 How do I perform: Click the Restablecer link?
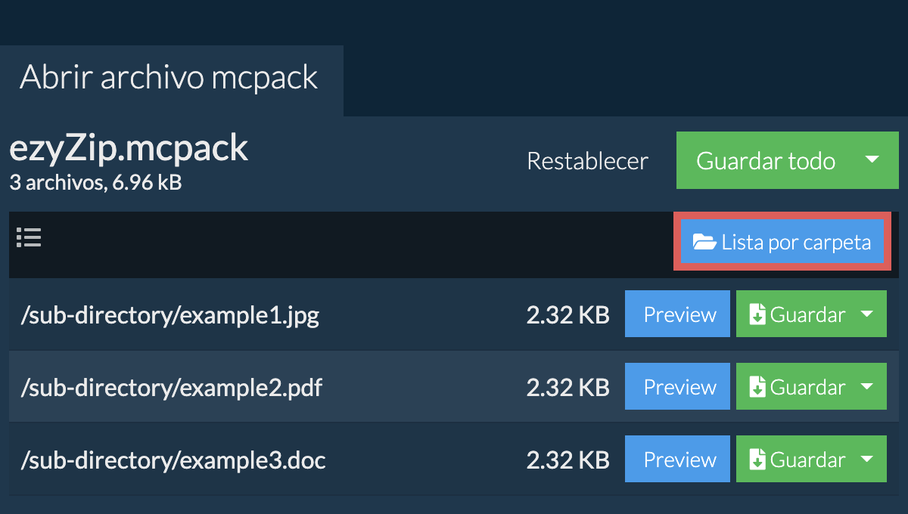click(587, 161)
